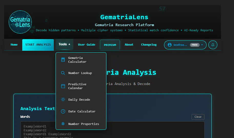Screen dimensions: 234x138
Task: Click the testfree username text
Action: pyautogui.click(x=180, y=45)
